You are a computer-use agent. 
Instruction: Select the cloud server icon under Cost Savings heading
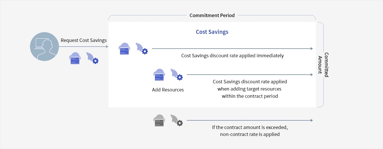[x=124, y=49]
